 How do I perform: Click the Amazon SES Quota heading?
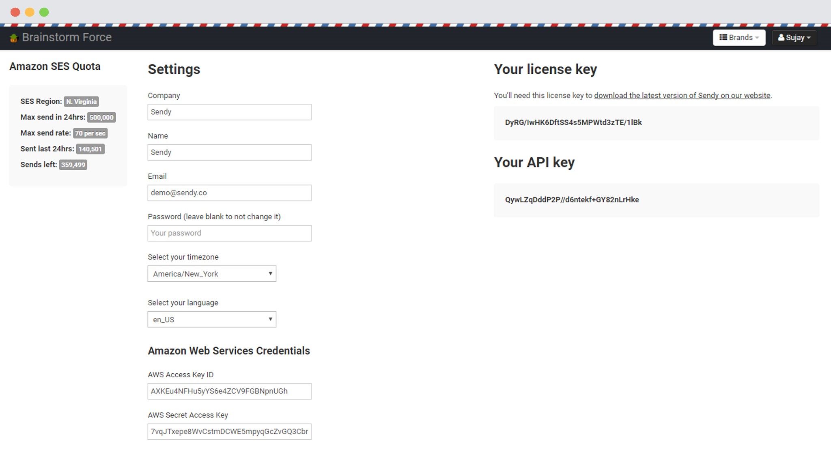pos(55,66)
